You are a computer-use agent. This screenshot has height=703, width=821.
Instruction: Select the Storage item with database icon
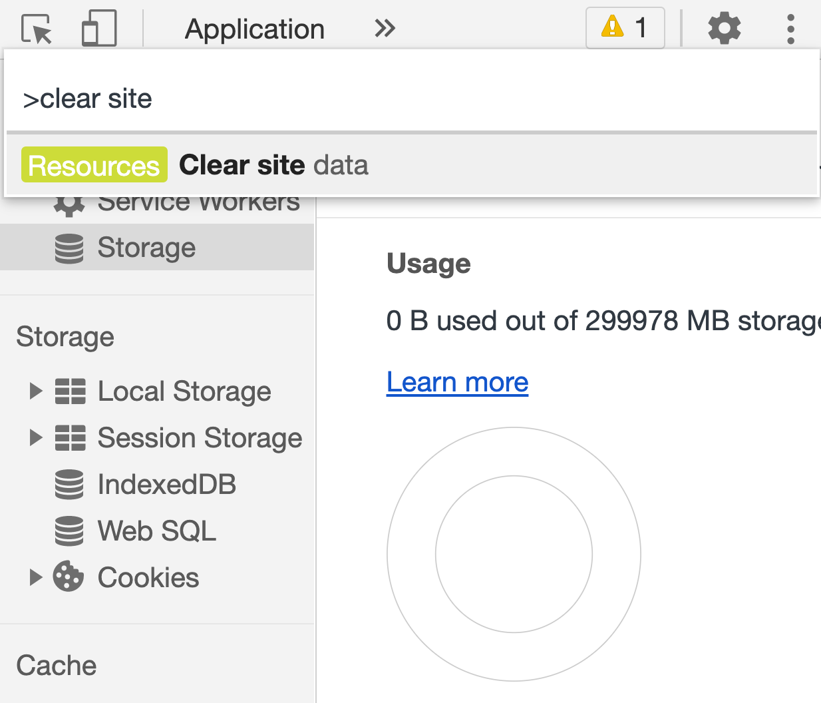pos(157,248)
